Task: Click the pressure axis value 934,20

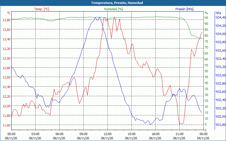Action: (x=220, y=26)
